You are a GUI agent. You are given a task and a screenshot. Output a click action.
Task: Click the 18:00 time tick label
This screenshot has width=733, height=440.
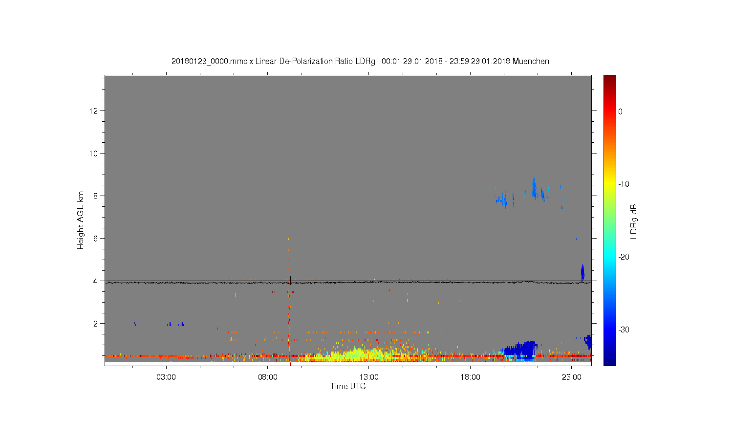point(471,377)
